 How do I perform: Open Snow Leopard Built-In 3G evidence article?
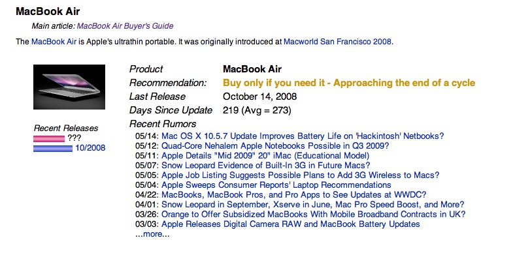click(x=266, y=165)
